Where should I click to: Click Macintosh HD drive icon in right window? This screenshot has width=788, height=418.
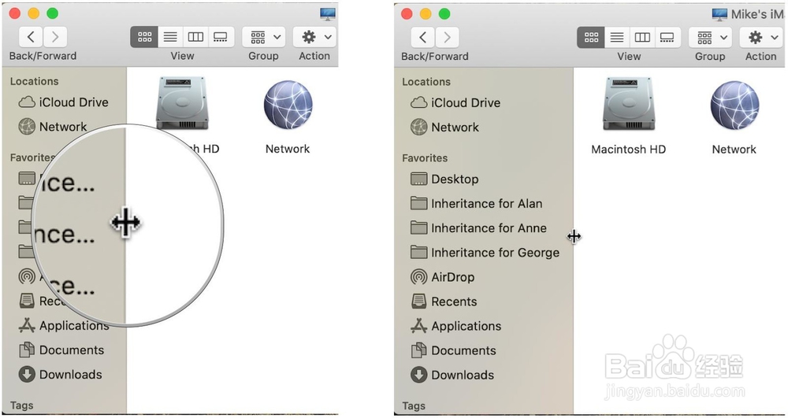click(x=629, y=105)
